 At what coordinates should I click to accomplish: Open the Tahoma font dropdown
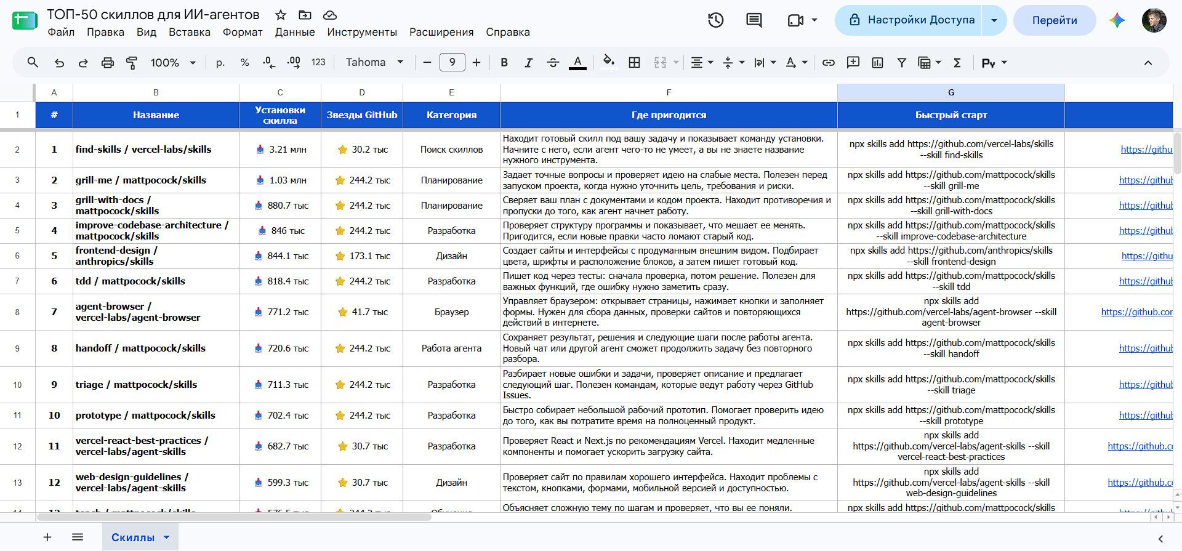(x=374, y=63)
